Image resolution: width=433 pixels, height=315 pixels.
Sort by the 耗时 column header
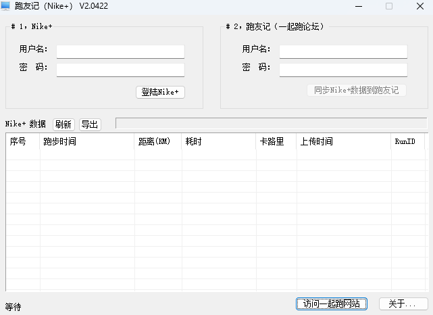[219, 141]
